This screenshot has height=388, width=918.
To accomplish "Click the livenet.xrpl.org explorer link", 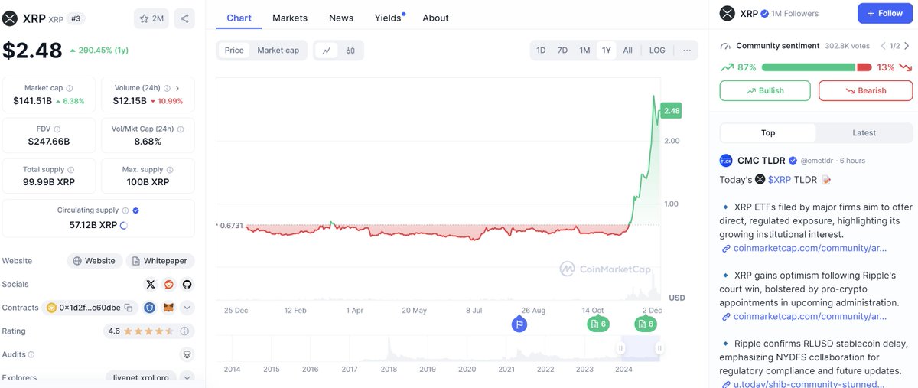I will click(x=141, y=377).
